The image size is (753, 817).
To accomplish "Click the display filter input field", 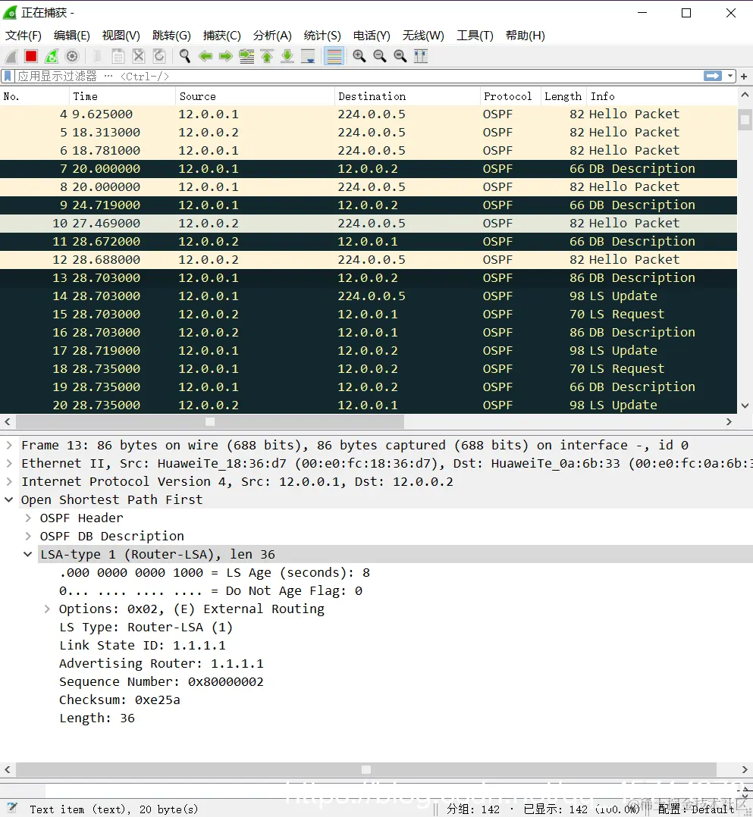I will click(x=359, y=76).
